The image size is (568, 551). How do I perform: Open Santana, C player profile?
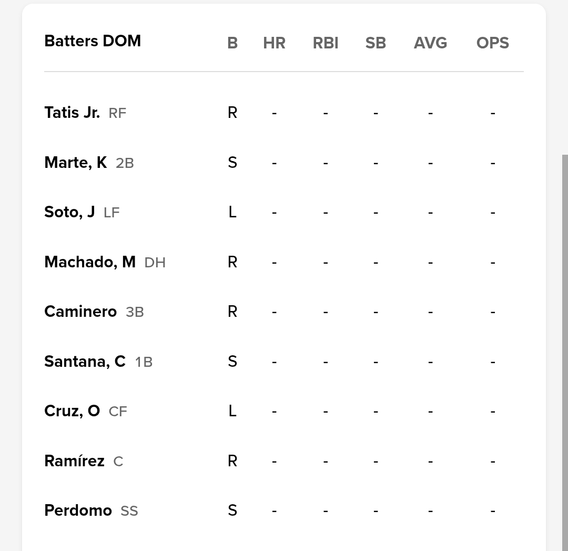coord(85,362)
